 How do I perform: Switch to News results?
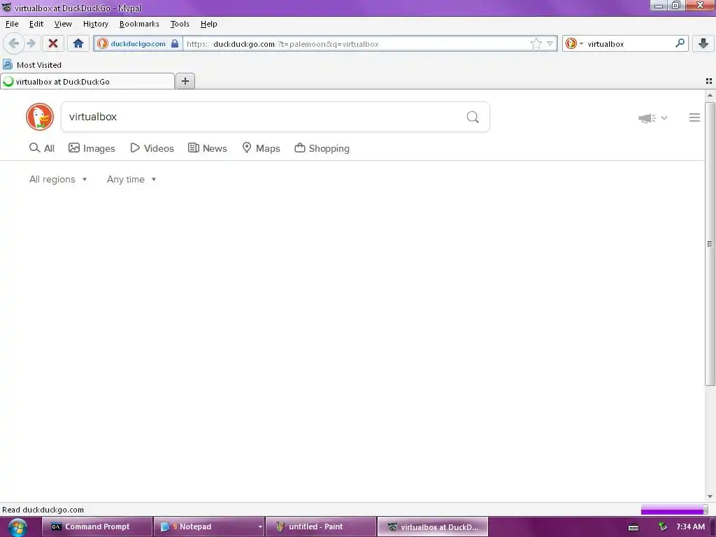(208, 148)
